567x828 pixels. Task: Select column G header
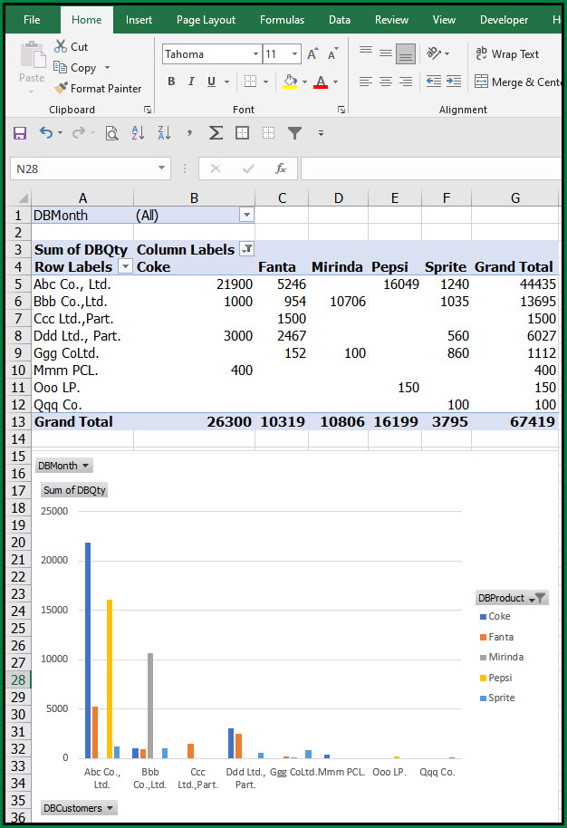click(514, 198)
